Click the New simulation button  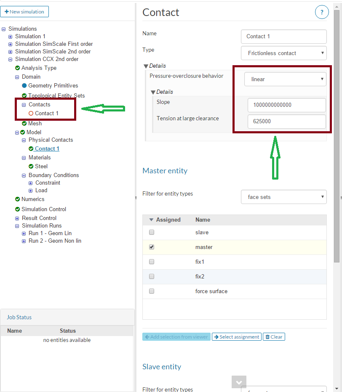(24, 11)
